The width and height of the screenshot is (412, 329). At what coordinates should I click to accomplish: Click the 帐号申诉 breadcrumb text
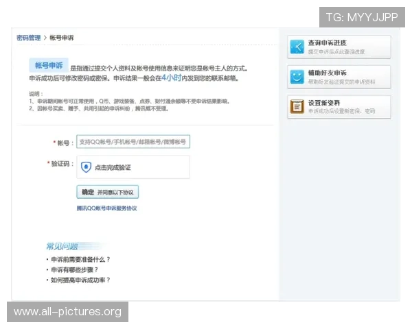tap(62, 38)
